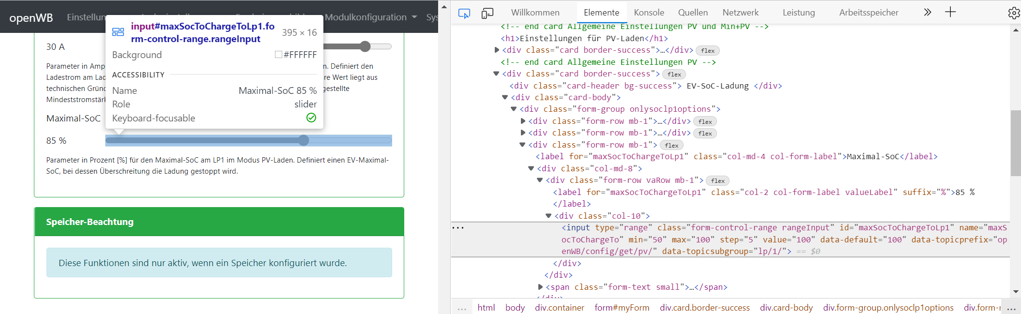
Task: Click the inspect element picker icon
Action: tap(464, 13)
